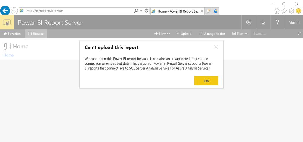This screenshot has height=142, width=303.
Task: Click the smiley feedback icon
Action: (299, 11)
